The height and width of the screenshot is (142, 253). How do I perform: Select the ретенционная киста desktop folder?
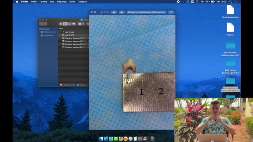pyautogui.click(x=230, y=84)
